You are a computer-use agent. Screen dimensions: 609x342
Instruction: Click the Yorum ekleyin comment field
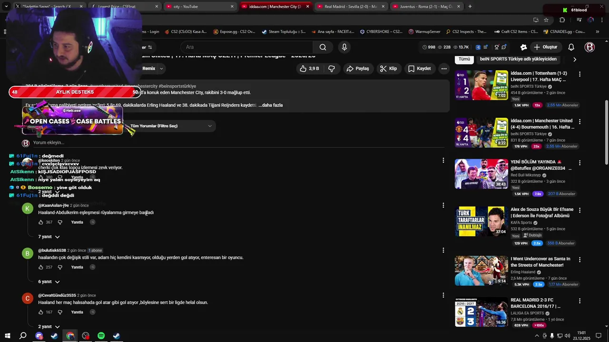tap(238, 142)
